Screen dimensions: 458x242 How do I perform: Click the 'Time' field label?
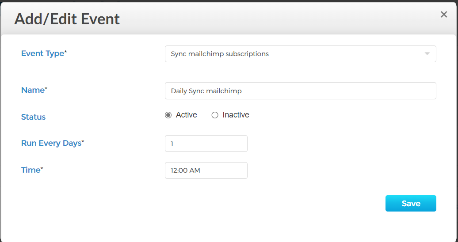click(x=31, y=170)
